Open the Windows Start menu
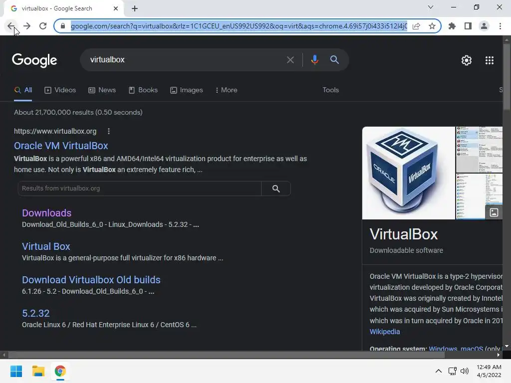This screenshot has width=511, height=383. click(x=16, y=371)
